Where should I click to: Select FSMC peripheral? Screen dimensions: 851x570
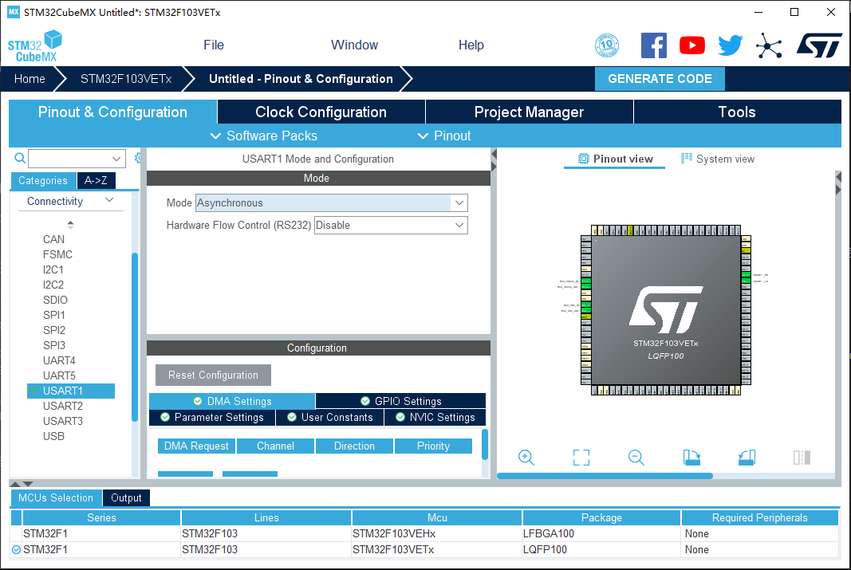[x=57, y=254]
